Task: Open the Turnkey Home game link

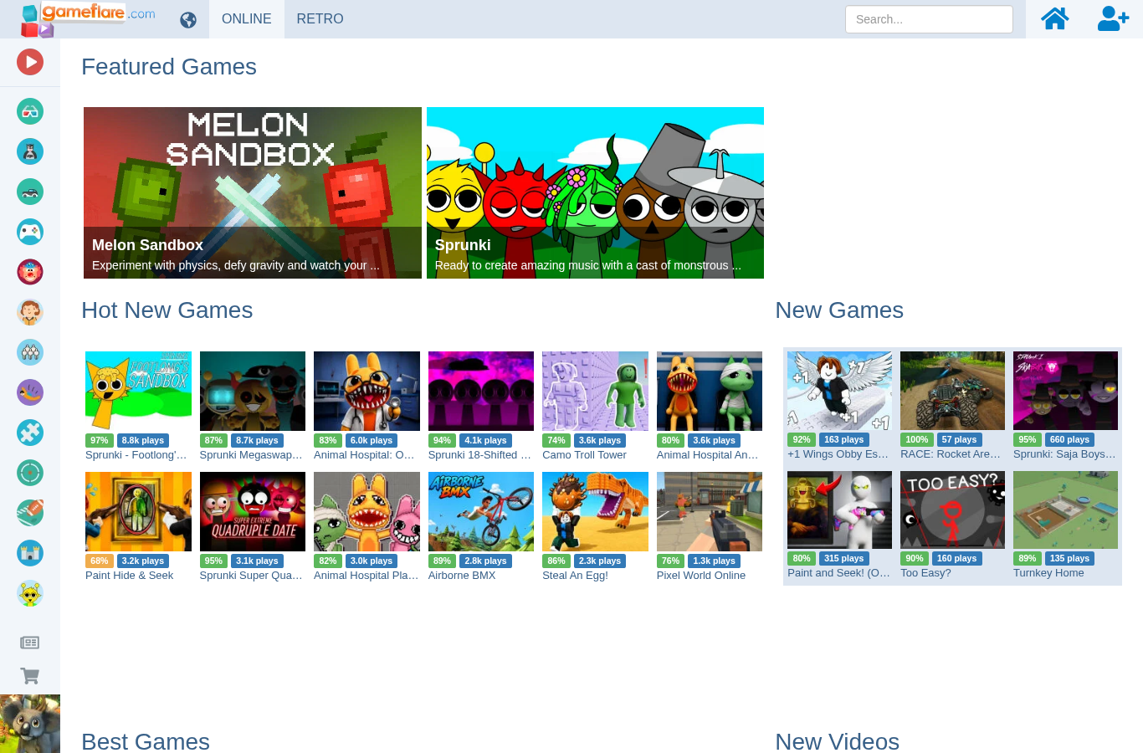Action: point(1048,573)
